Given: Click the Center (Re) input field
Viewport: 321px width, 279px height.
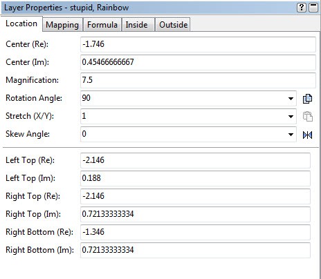Looking at the screenshot, I should (x=198, y=44).
